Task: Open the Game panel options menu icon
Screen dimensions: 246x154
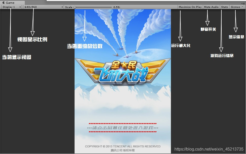Action: pos(243,4)
